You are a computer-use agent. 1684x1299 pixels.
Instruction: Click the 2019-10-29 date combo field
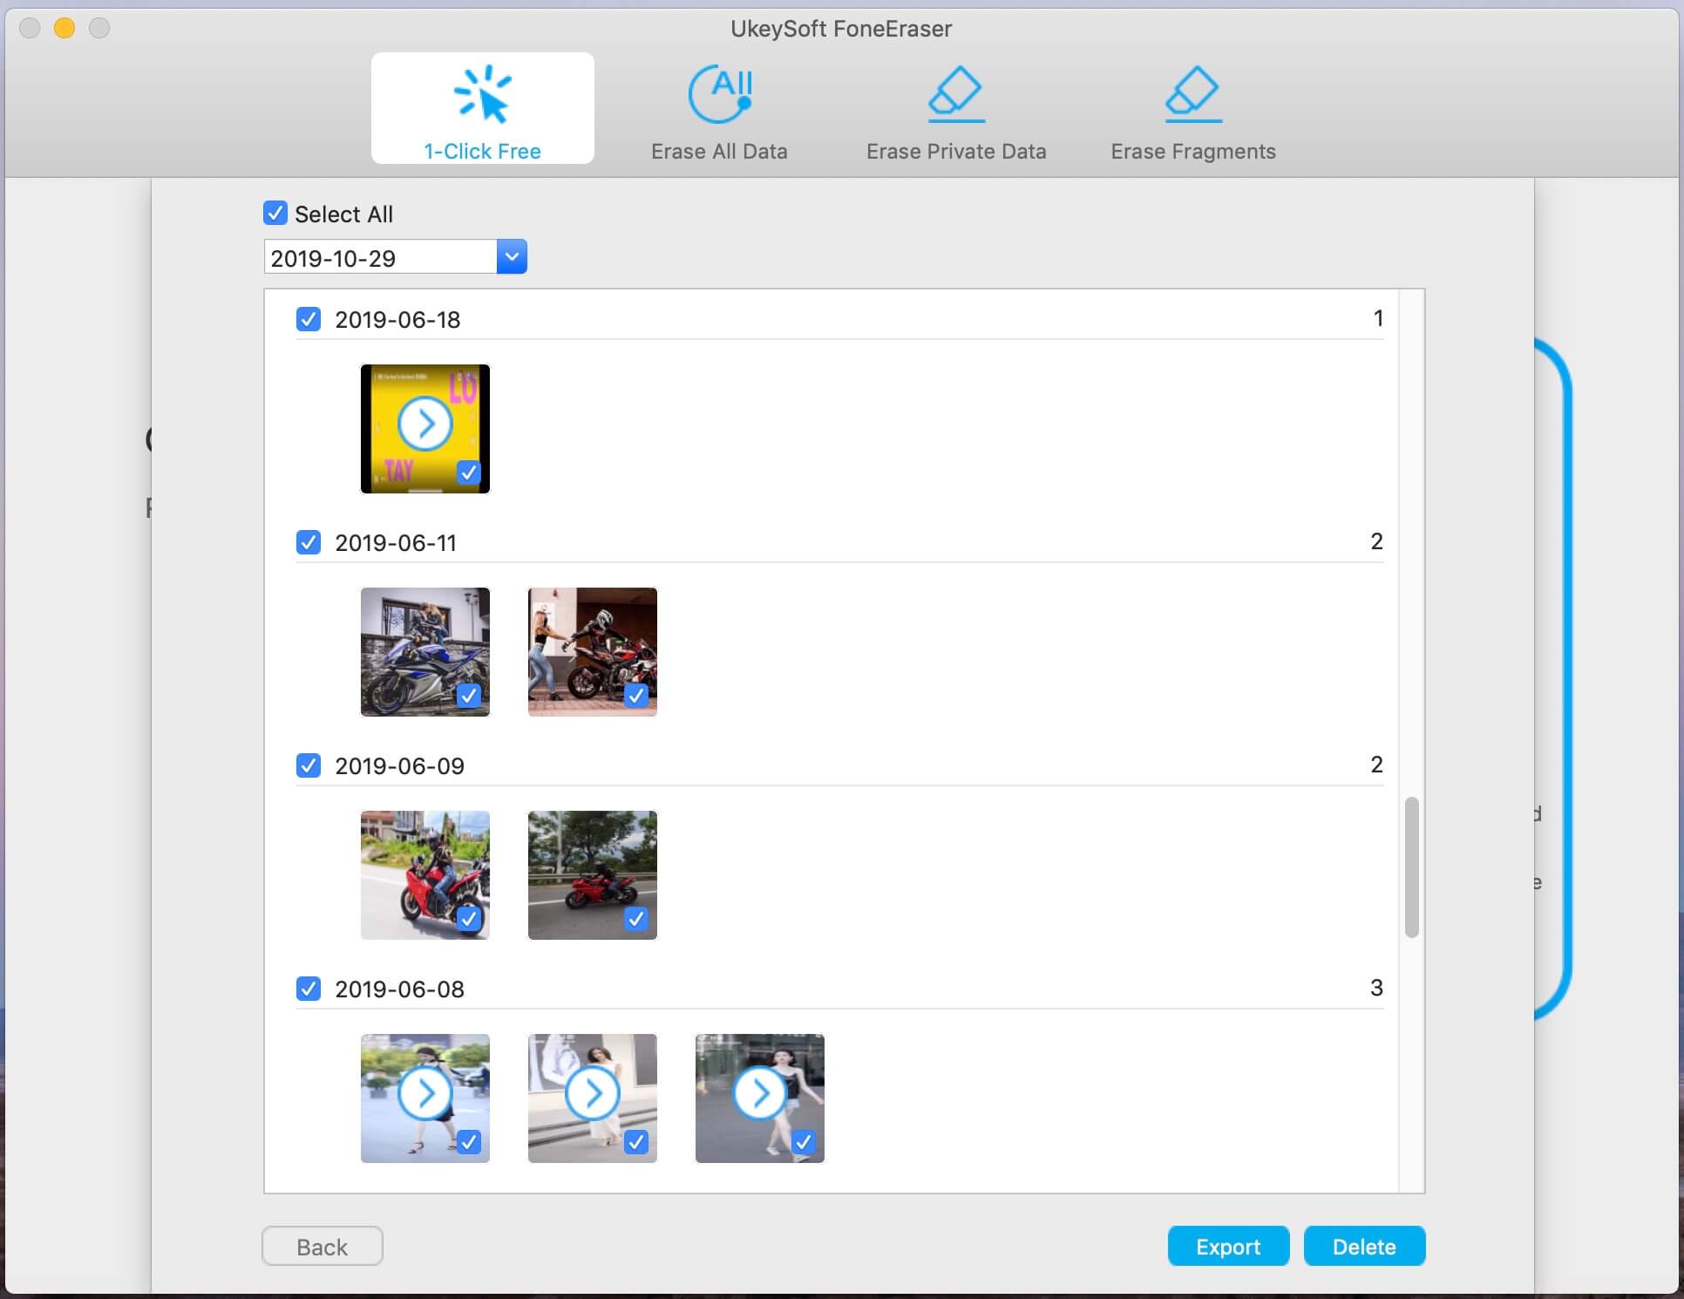point(380,258)
